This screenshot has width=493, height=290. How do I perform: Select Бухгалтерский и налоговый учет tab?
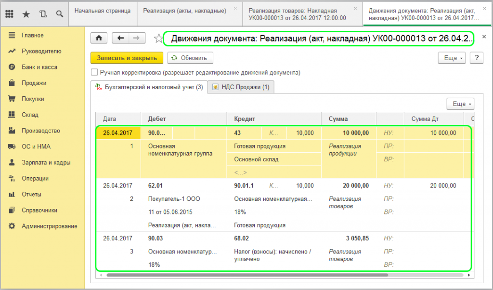[x=149, y=87]
